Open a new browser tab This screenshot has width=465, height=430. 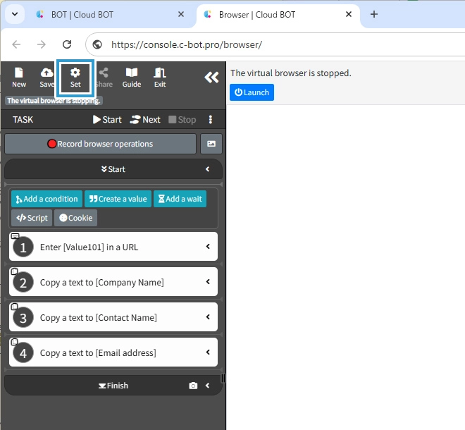click(x=374, y=14)
